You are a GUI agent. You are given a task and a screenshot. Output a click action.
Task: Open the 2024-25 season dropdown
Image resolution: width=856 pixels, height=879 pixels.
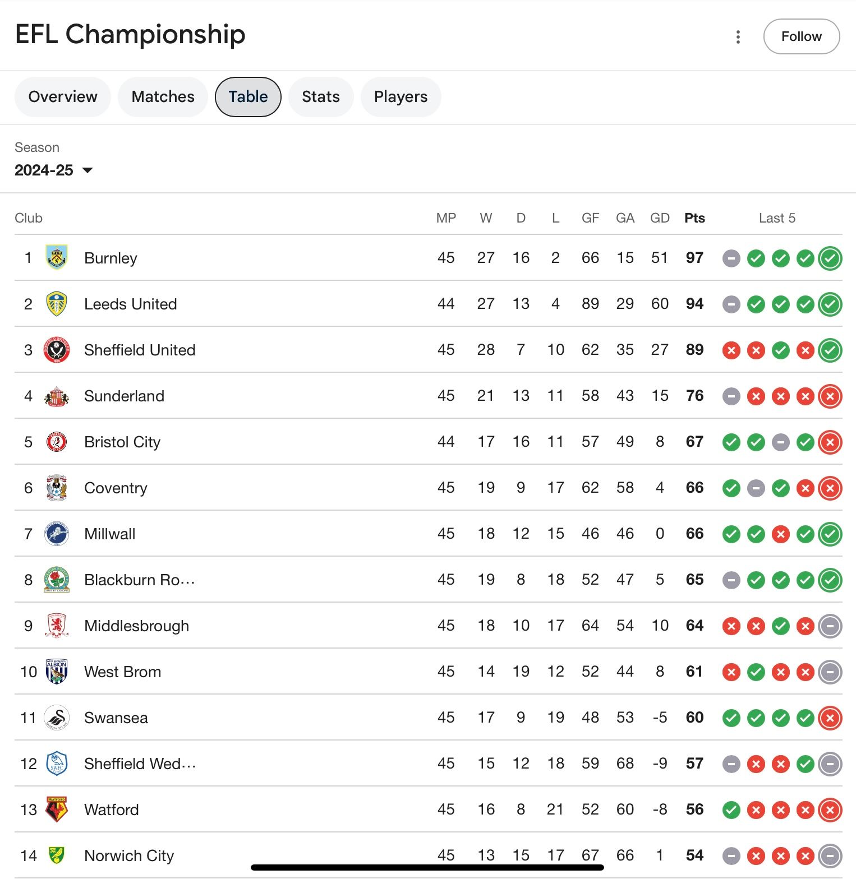coord(54,170)
